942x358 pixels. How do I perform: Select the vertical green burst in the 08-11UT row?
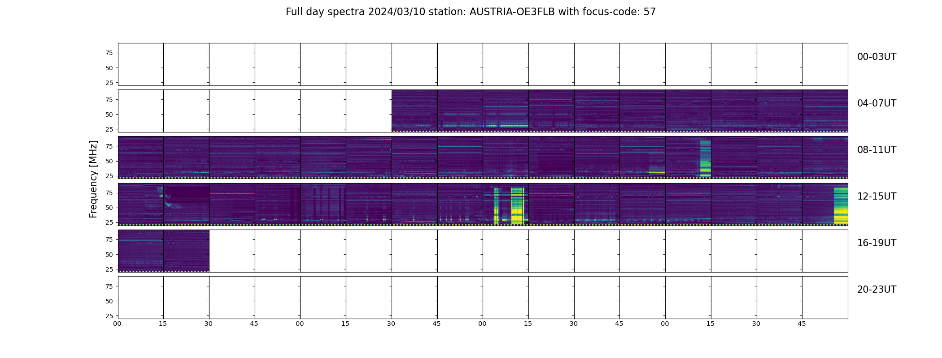click(x=705, y=158)
